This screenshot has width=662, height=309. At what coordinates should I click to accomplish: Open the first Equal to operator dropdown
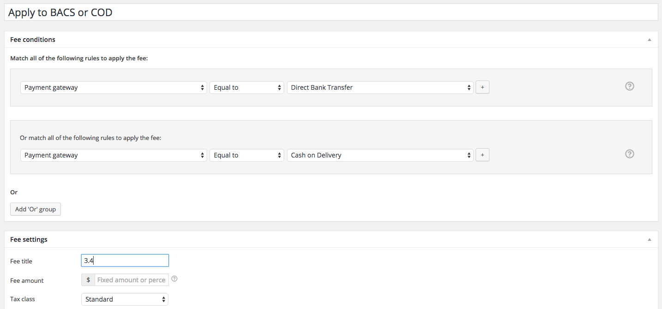247,87
